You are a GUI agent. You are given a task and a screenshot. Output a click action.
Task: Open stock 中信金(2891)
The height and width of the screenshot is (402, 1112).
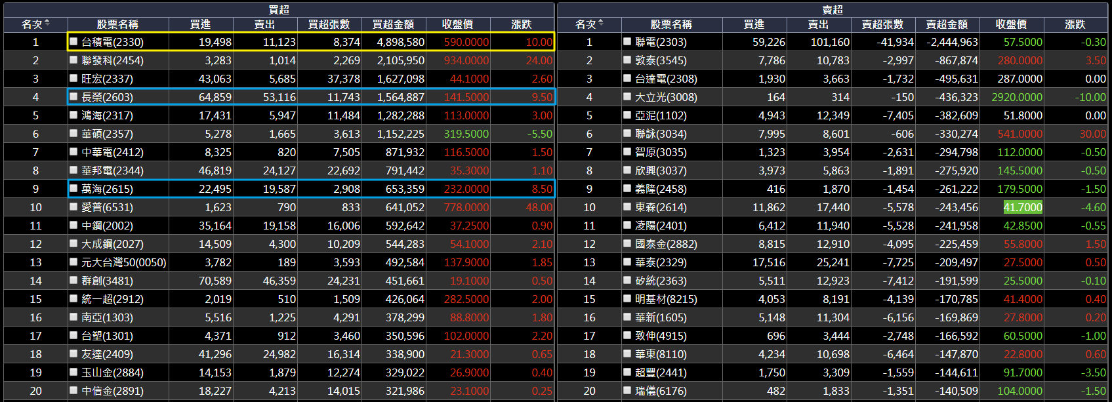point(112,391)
